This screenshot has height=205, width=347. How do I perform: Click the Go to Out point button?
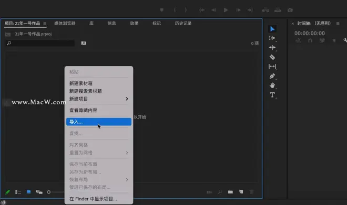pos(250,10)
